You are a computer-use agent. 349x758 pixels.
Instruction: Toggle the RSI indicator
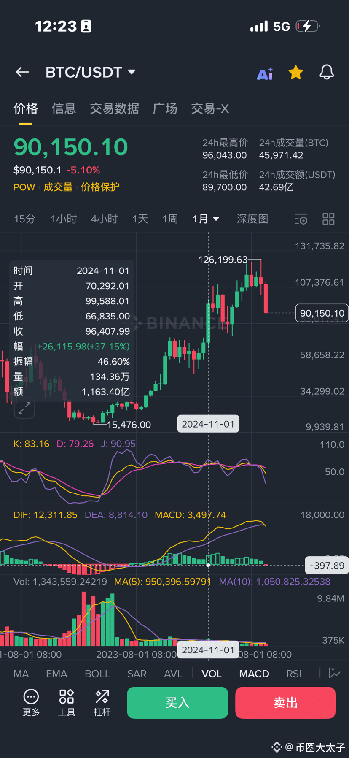294,674
